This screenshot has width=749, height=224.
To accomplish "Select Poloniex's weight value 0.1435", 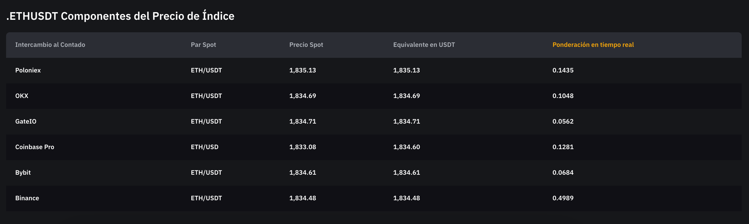I will (563, 70).
